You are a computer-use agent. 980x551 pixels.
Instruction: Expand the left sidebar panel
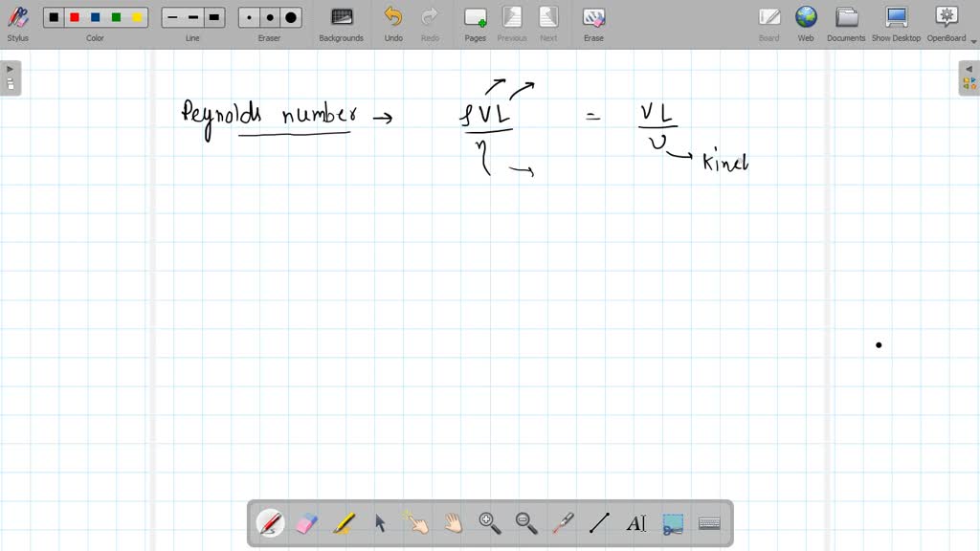[10, 67]
